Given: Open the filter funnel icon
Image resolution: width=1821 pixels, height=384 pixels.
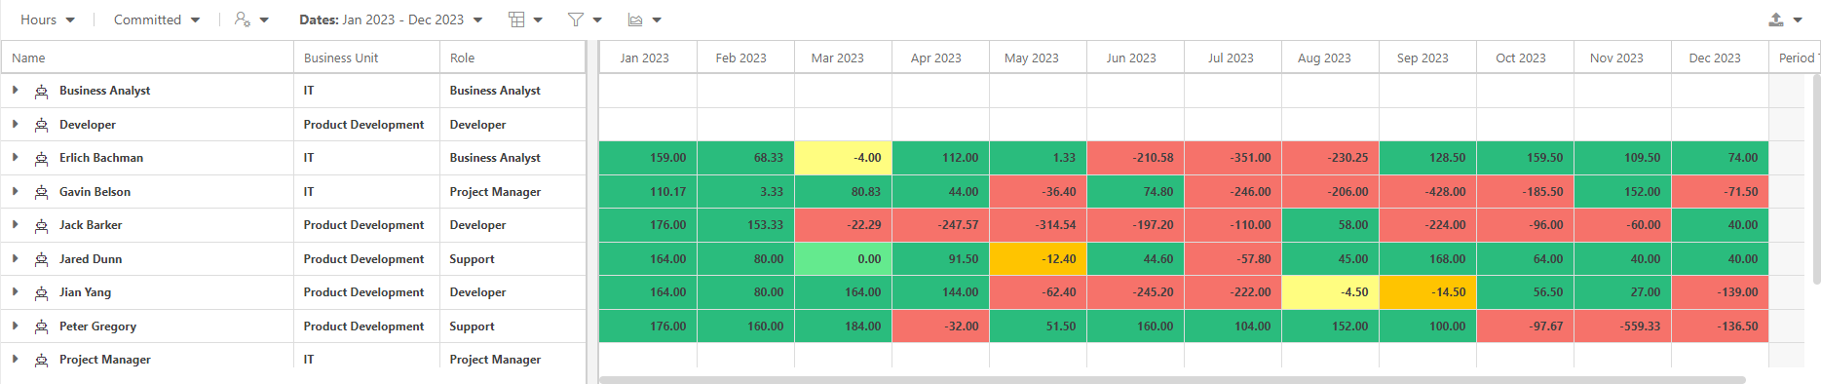Looking at the screenshot, I should [585, 19].
